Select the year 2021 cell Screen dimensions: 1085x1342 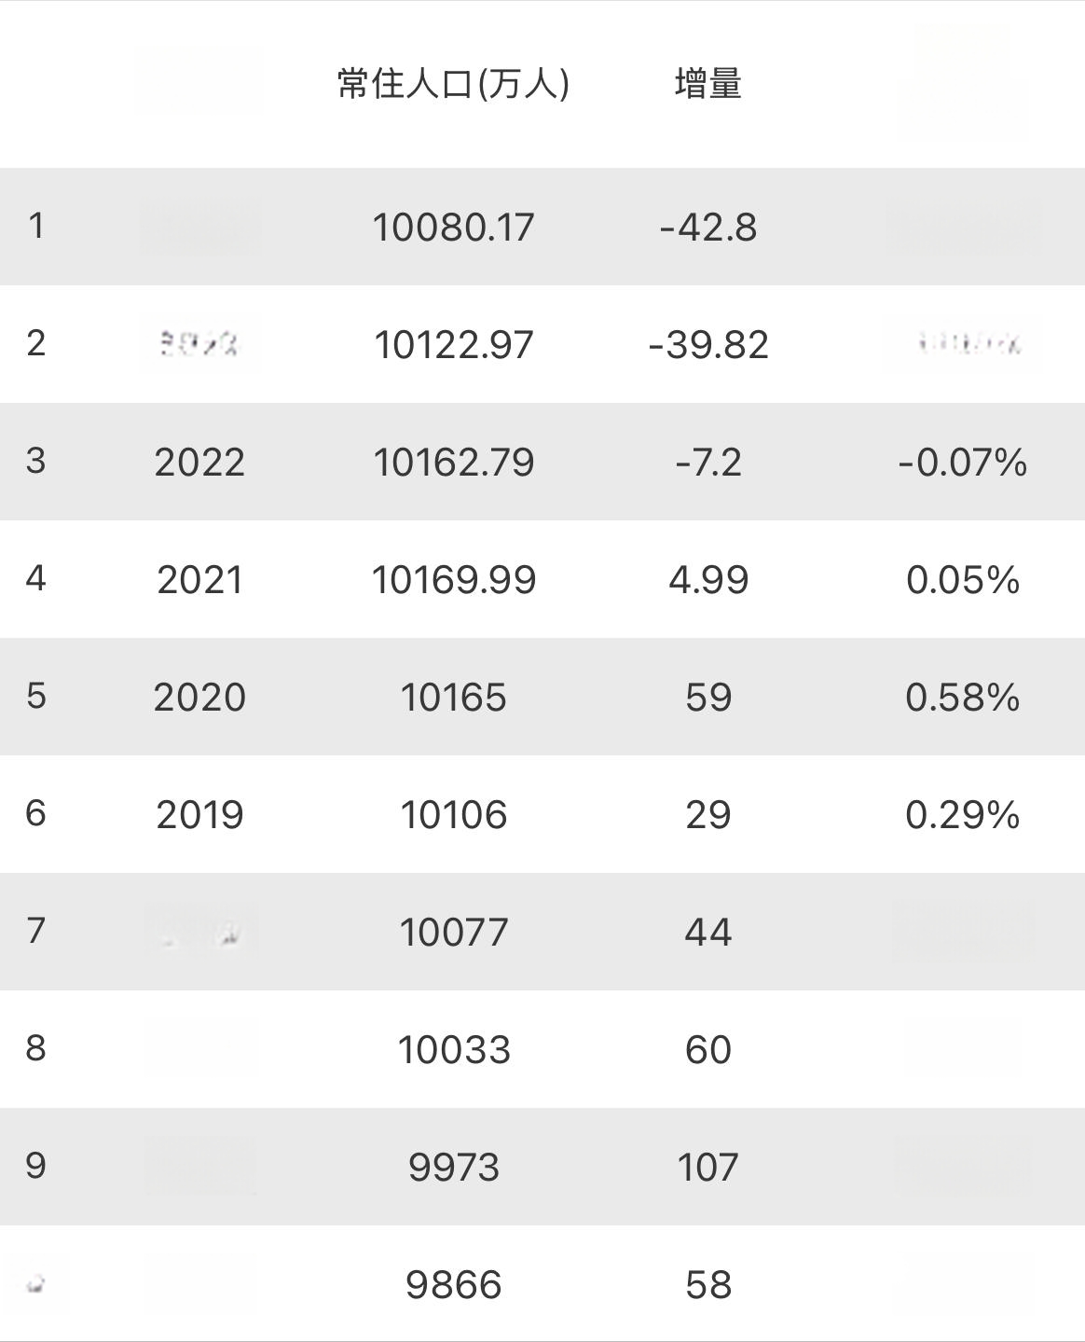pyautogui.click(x=199, y=579)
